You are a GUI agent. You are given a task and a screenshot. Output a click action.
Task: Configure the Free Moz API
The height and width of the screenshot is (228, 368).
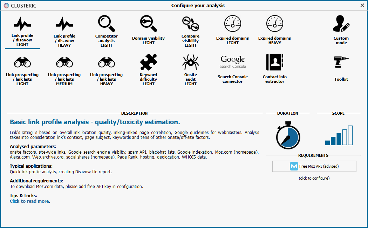coord(314,166)
